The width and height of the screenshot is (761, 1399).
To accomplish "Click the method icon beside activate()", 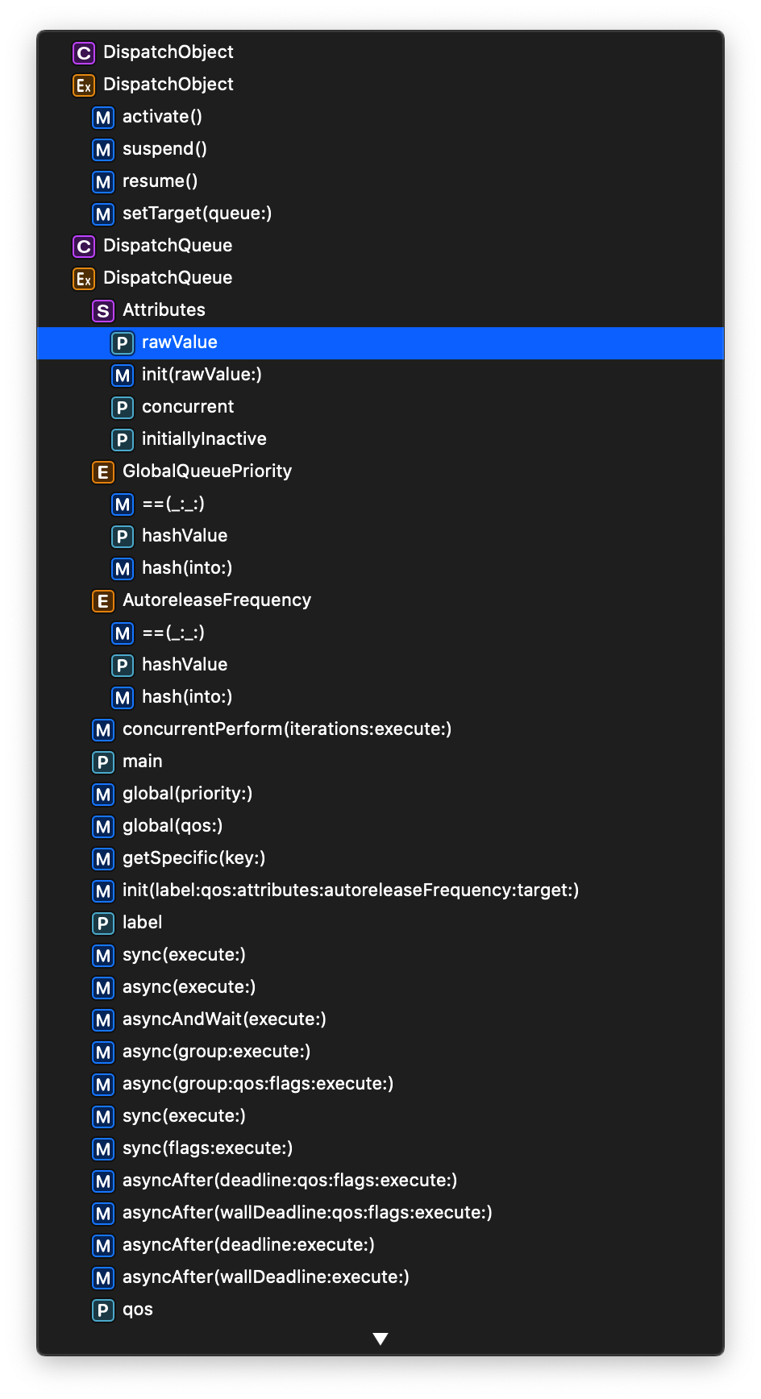I will (103, 118).
